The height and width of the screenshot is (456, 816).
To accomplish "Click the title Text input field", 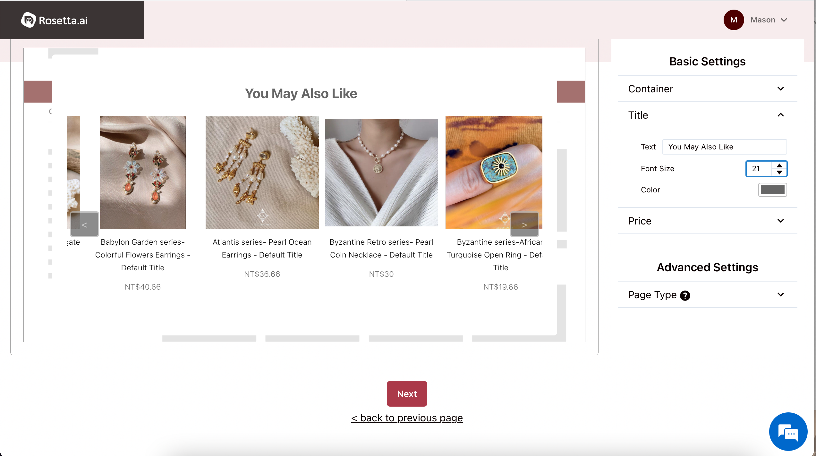I will point(724,147).
